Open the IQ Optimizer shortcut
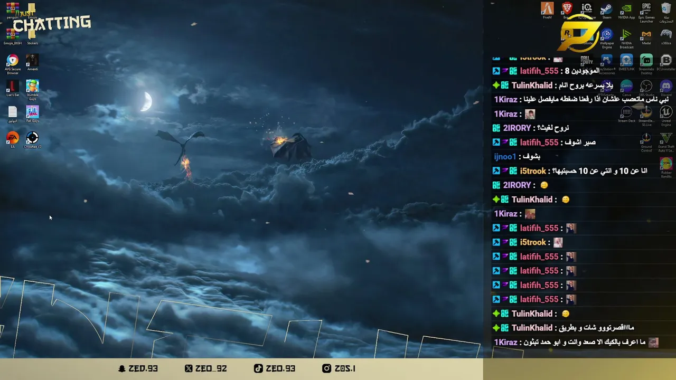Viewport: 676px width, 380px height. point(587,11)
